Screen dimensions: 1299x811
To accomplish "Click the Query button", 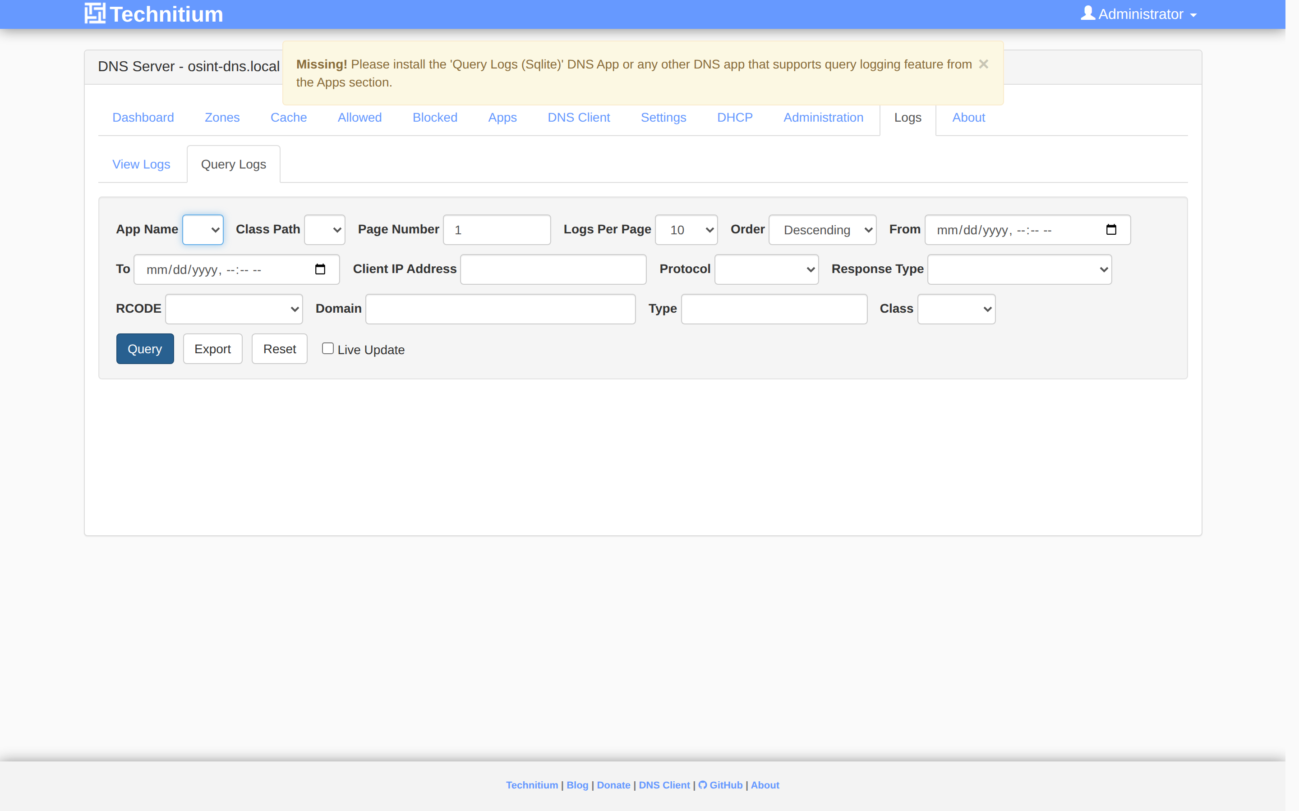I will click(x=145, y=349).
